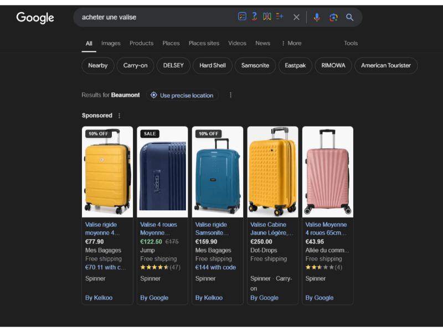Click Use precise location

[187, 95]
